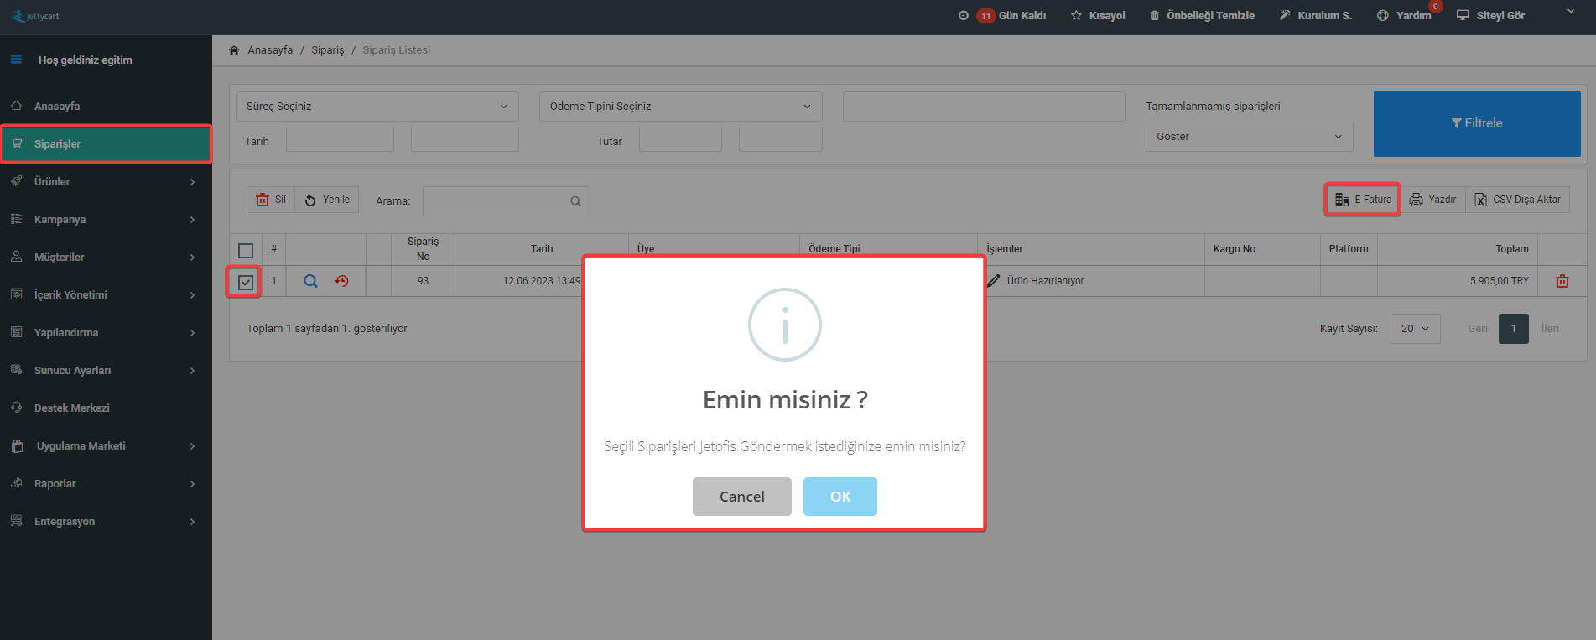The height and width of the screenshot is (640, 1596).
Task: Click the blue Filtrele button
Action: [x=1477, y=124]
